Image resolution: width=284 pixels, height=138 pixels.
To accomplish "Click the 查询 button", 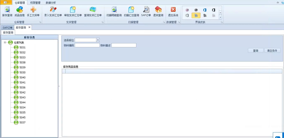I will [256, 51].
